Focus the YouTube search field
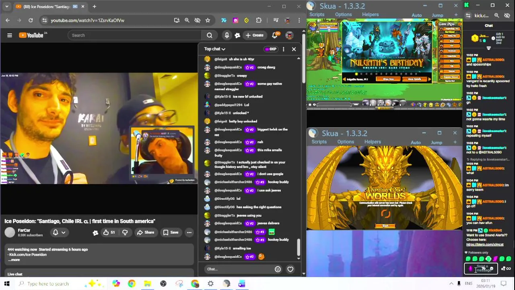This screenshot has width=515, height=290. (x=134, y=35)
